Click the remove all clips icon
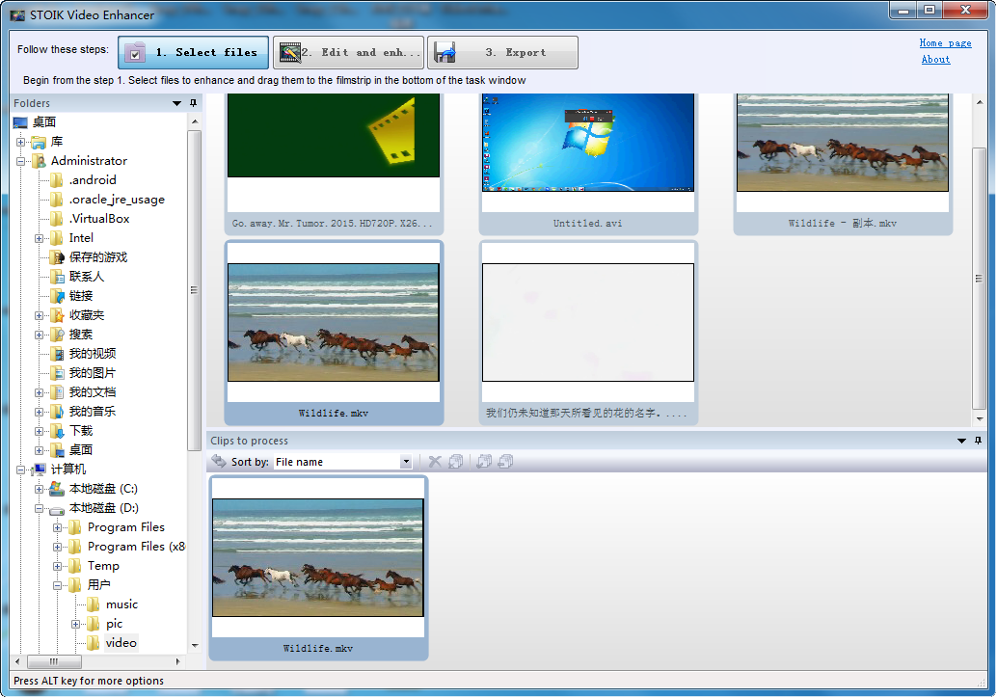Image resolution: width=997 pixels, height=698 pixels. tap(456, 462)
